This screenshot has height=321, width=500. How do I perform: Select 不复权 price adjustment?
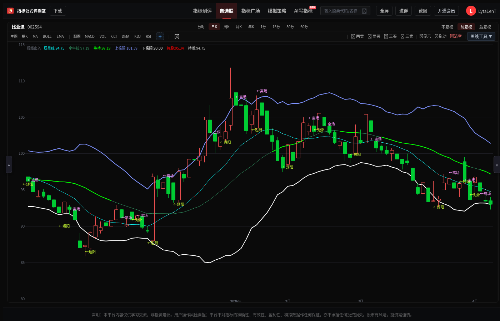pyautogui.click(x=447, y=27)
